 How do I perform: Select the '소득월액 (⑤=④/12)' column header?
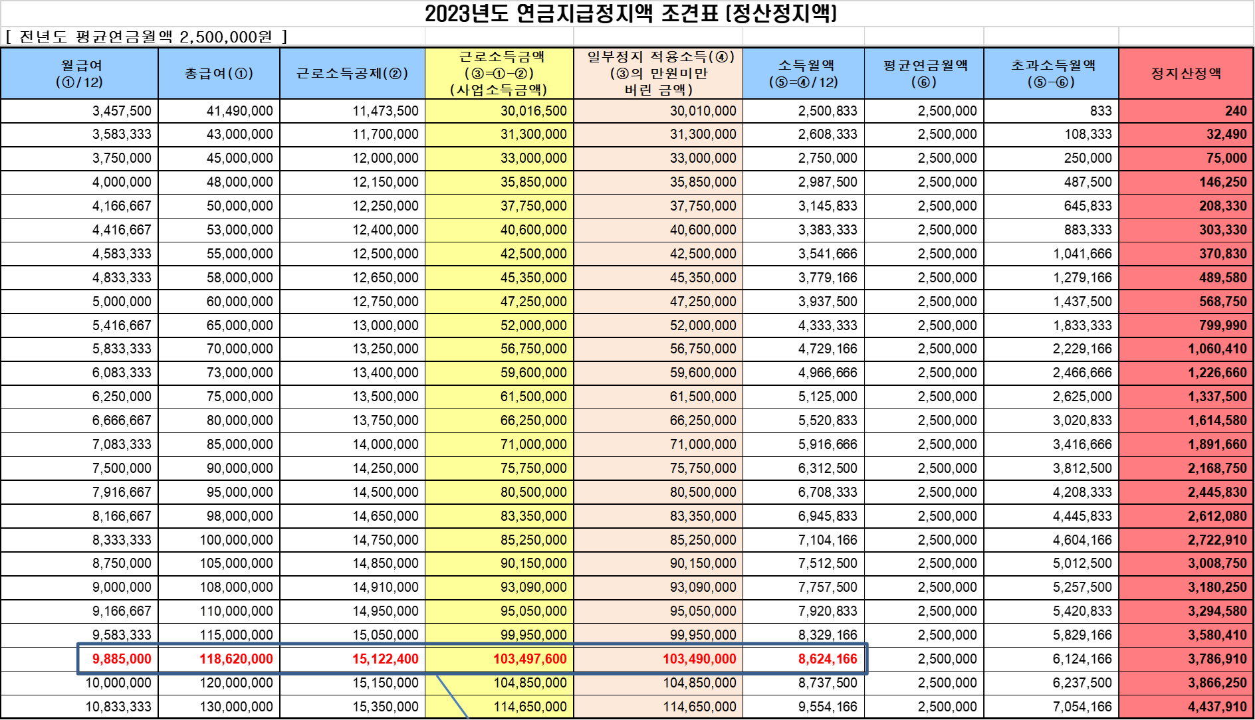tap(803, 74)
